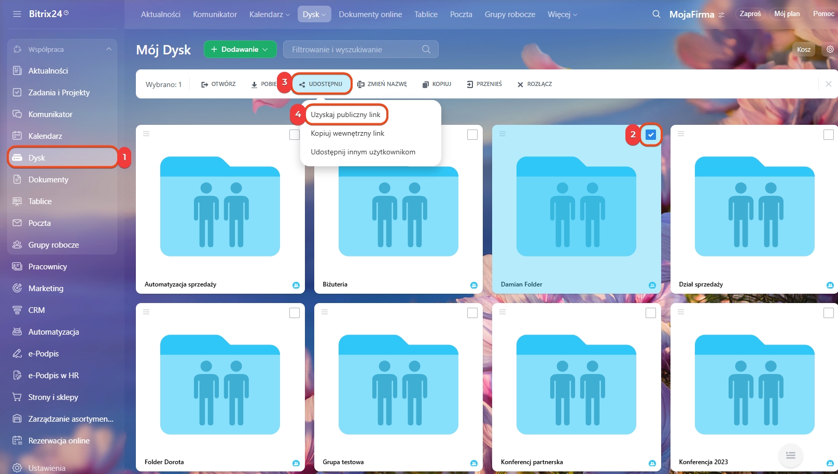Open Grupy robocze in top navigation
Screen dimensions: 838x474
[510, 15]
